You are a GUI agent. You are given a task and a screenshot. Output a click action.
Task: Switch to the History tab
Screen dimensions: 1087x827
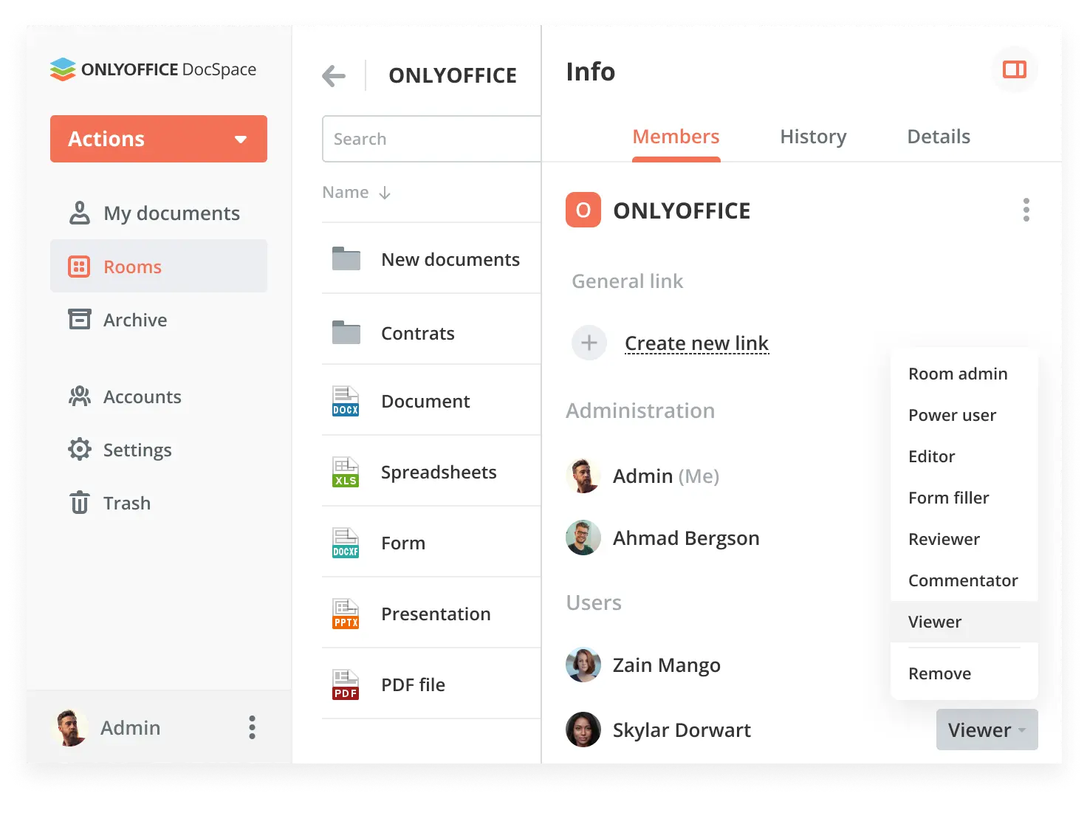[x=813, y=137]
